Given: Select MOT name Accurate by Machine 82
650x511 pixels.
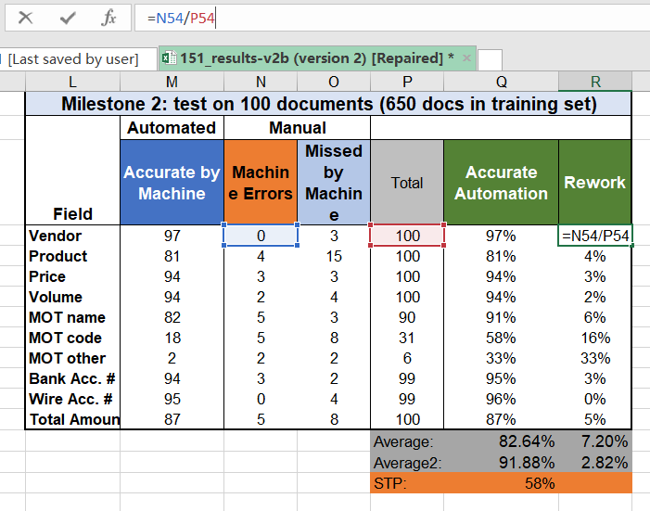Looking at the screenshot, I should coord(172,317).
